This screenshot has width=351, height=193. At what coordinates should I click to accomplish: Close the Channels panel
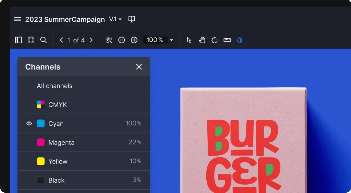point(139,67)
